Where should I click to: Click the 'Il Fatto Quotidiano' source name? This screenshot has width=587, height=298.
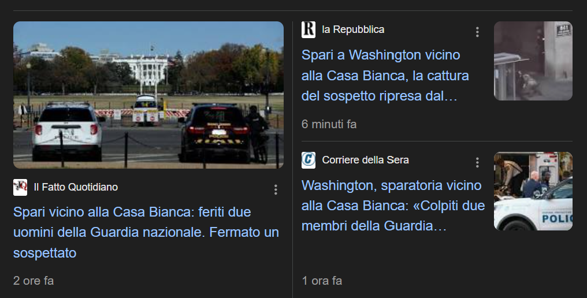(x=76, y=187)
